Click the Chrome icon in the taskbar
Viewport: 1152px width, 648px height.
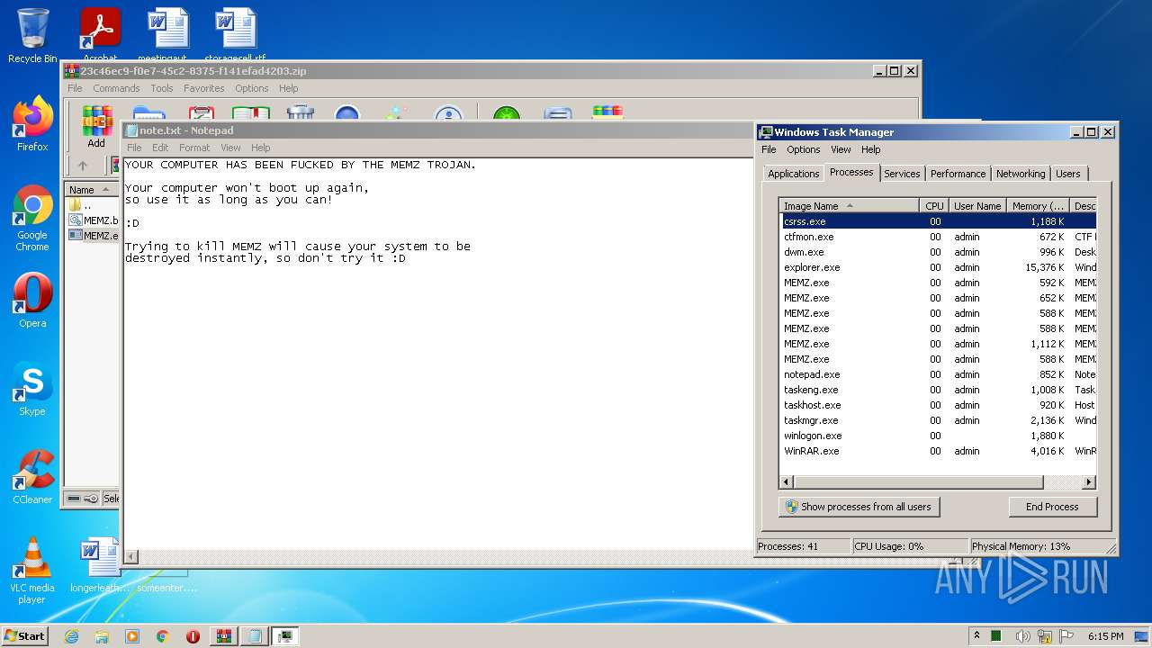163,636
